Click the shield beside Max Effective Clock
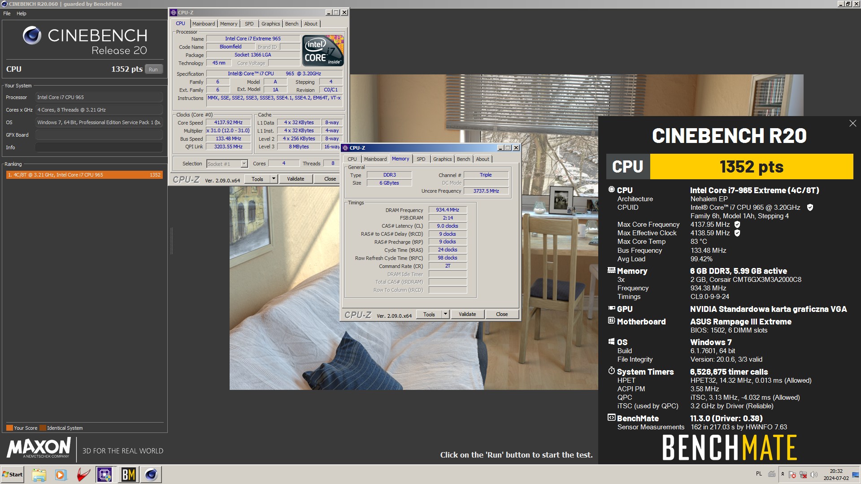The width and height of the screenshot is (861, 484). pyautogui.click(x=737, y=233)
